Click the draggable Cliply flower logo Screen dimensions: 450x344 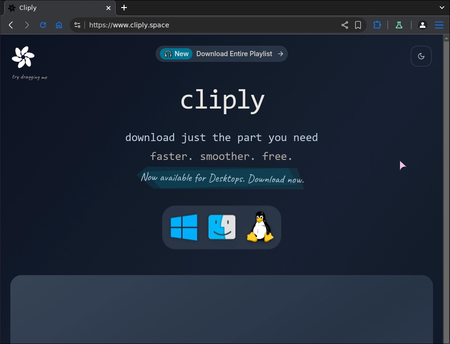(x=23, y=57)
